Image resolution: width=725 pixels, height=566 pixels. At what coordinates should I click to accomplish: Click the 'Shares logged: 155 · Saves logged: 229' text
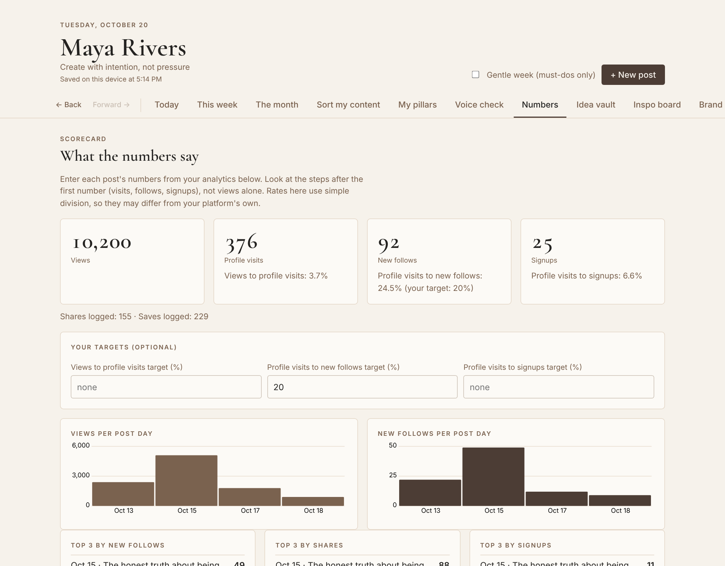(134, 317)
